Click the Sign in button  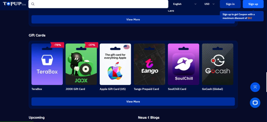(230, 4)
